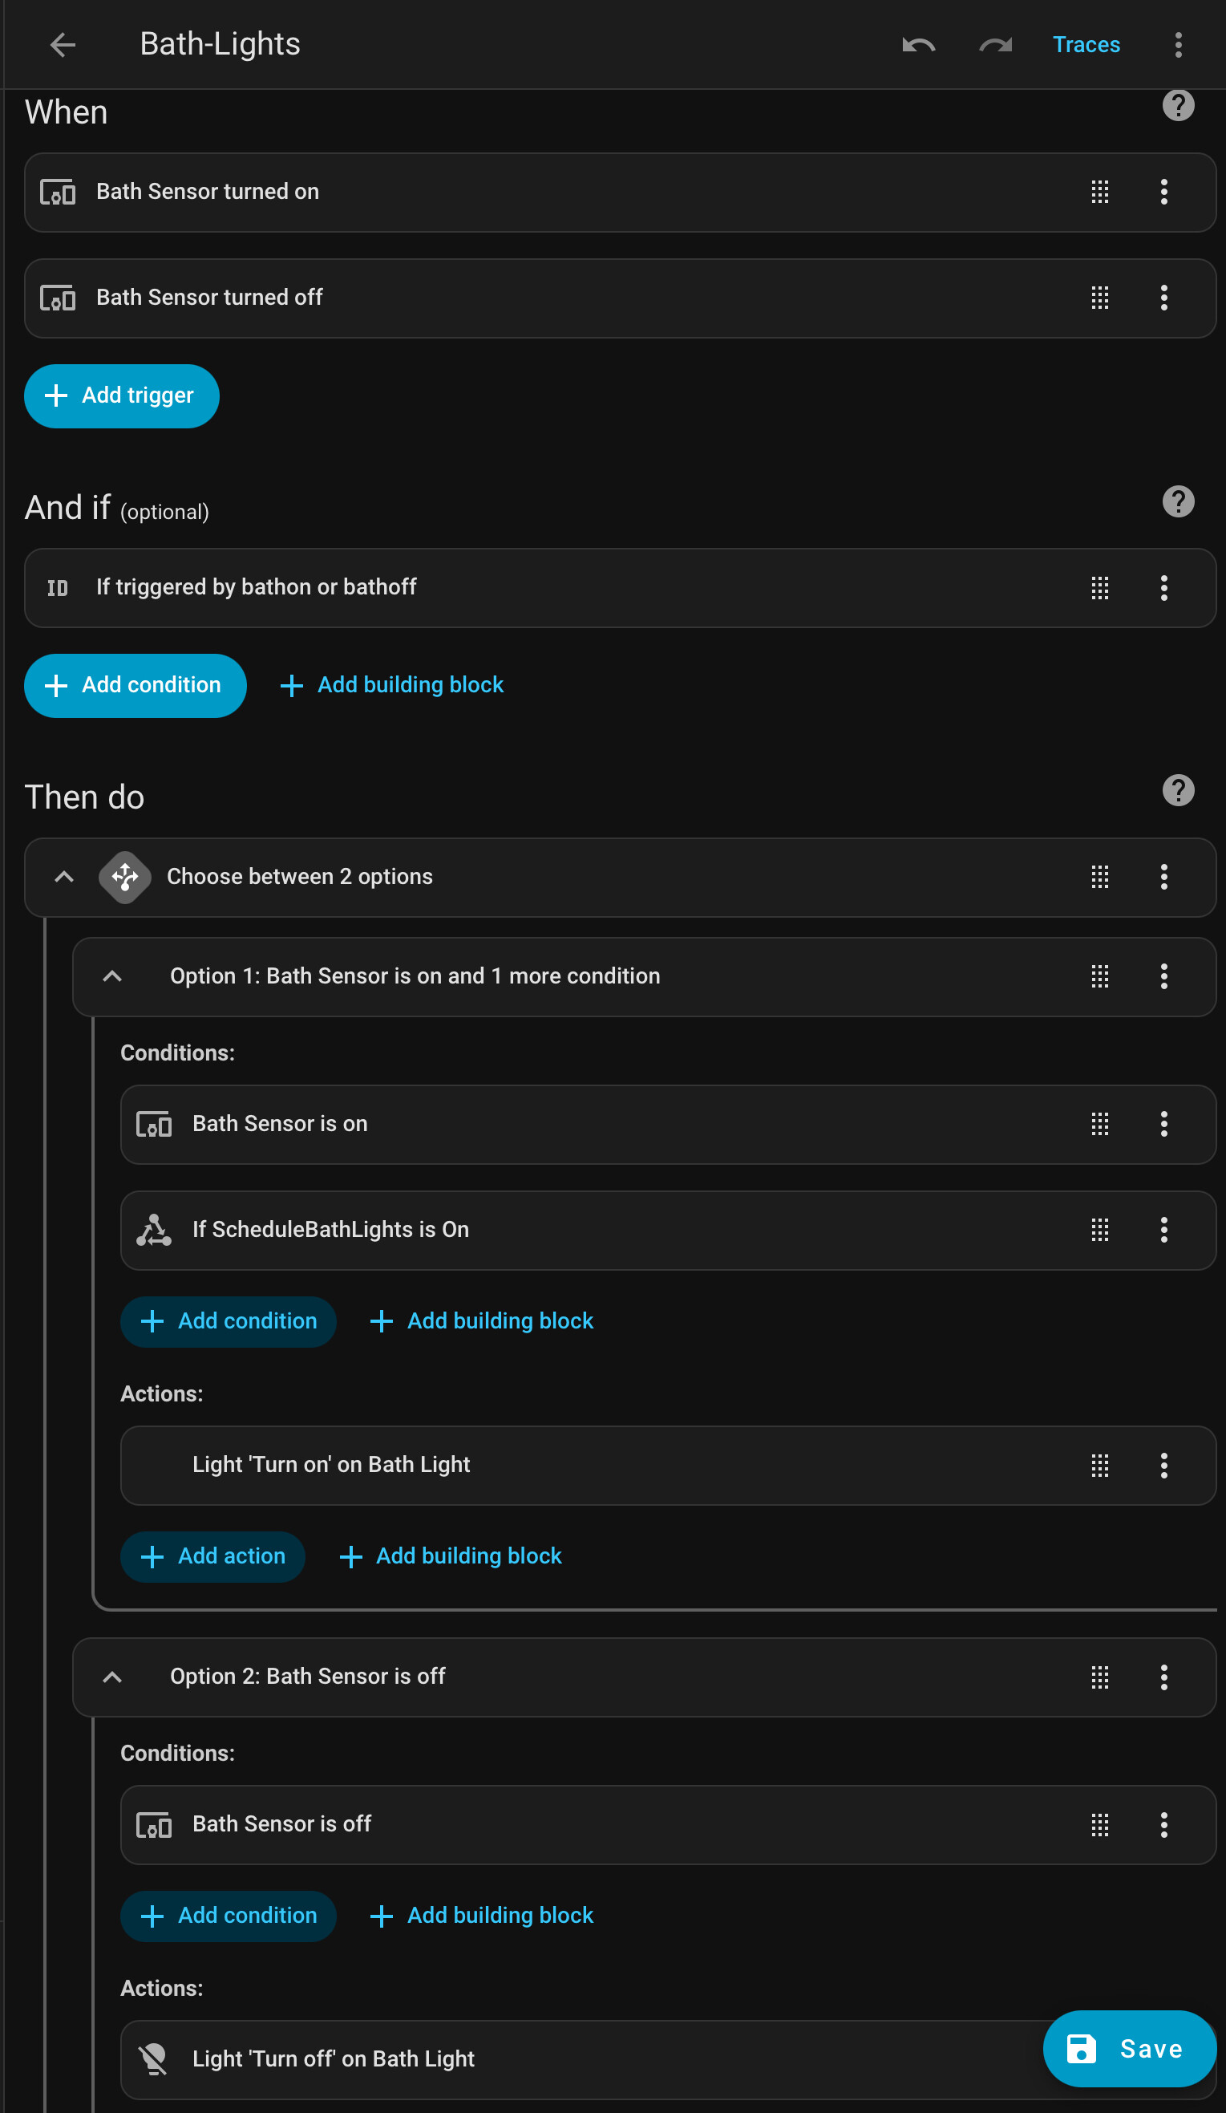Collapse Option 2 Bath Sensor is off
The image size is (1226, 2113).
pos(112,1677)
